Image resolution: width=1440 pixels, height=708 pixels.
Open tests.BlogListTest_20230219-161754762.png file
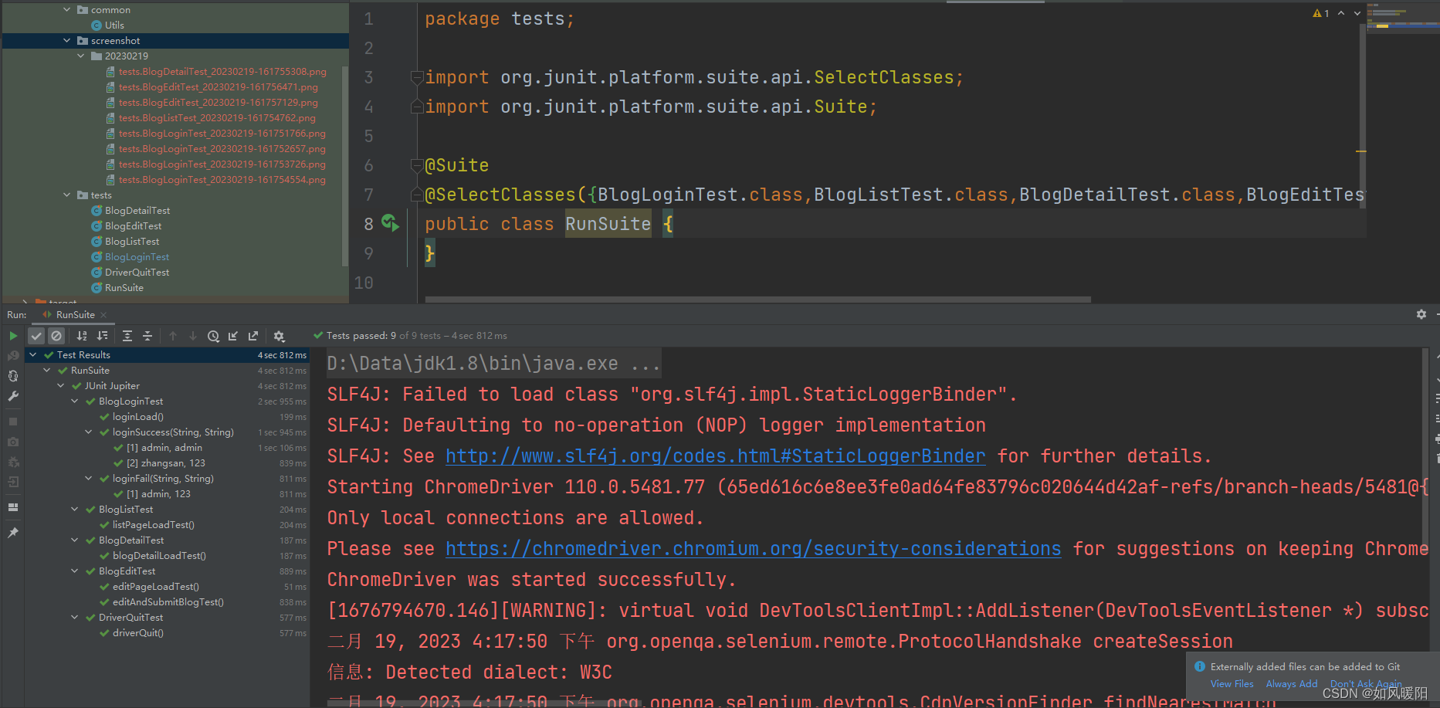(217, 118)
